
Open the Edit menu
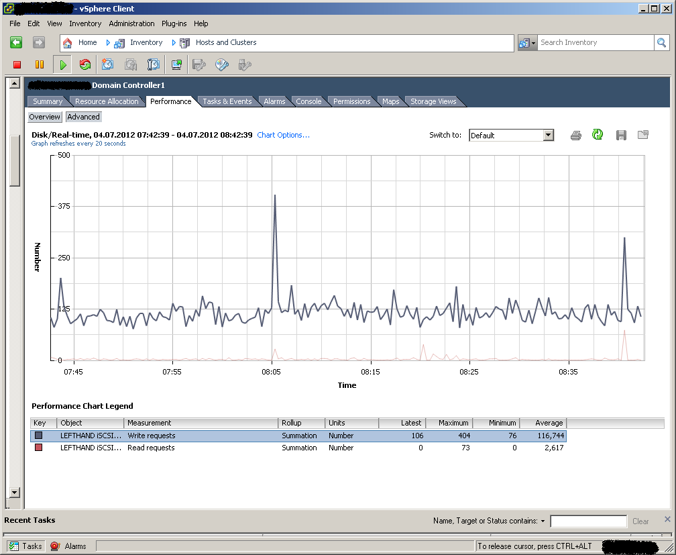pos(34,23)
